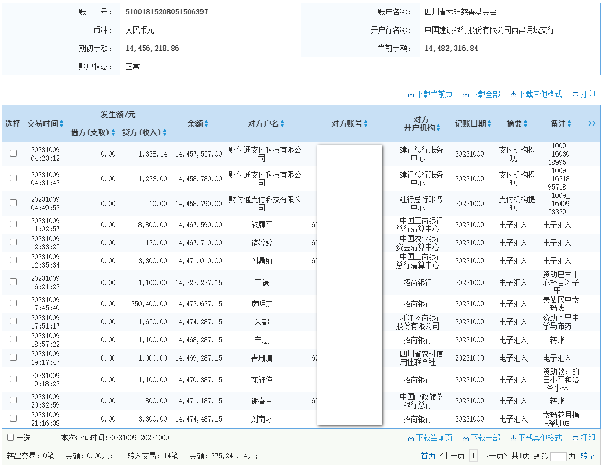Viewport: 603px width, 468px height.
Task: Toggle the 全选 select-all checkbox
Action: pyautogui.click(x=11, y=437)
